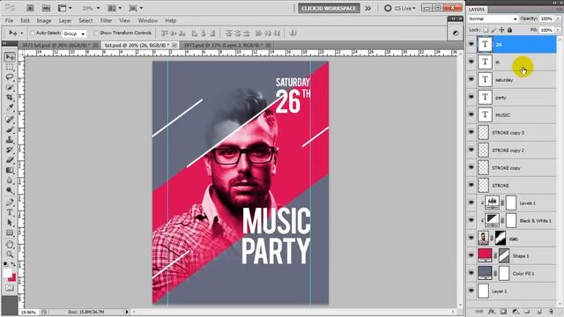Click lock position icon in Layers
Screen dimensions: 564x317
(x=501, y=30)
